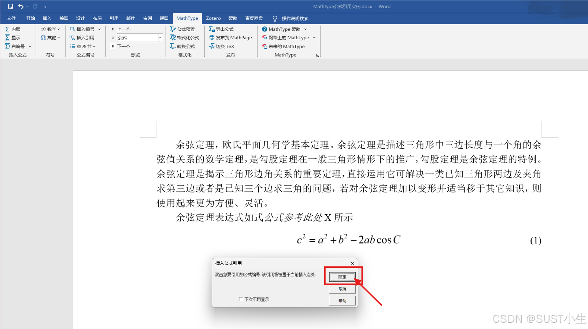This screenshot has width=588, height=329.
Task: Expand the 右编号 dropdown arrow
Action: pos(30,46)
